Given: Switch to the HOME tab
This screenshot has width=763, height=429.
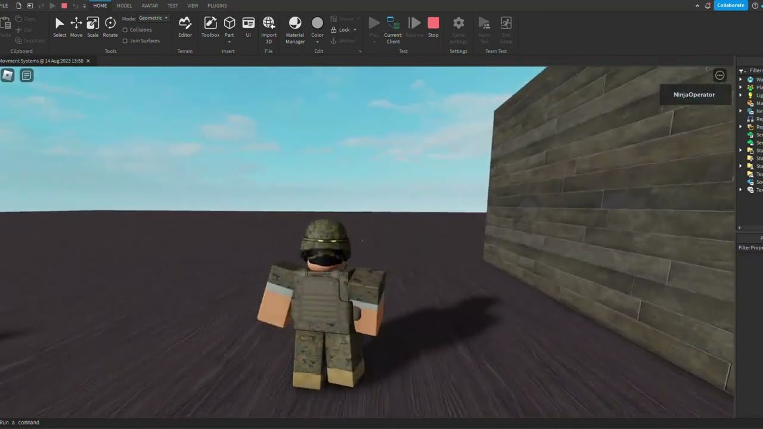Looking at the screenshot, I should coord(100,5).
